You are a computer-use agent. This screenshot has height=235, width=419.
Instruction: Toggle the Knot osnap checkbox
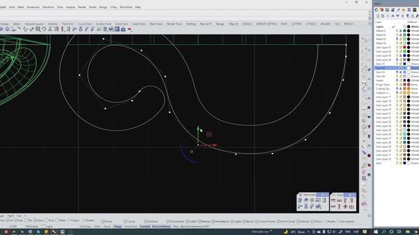point(46,221)
